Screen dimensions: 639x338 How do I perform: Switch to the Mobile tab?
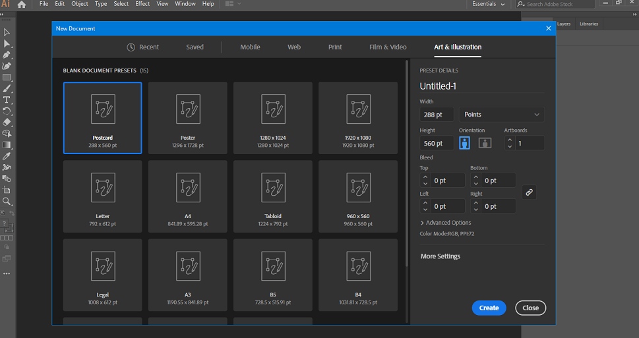click(250, 47)
